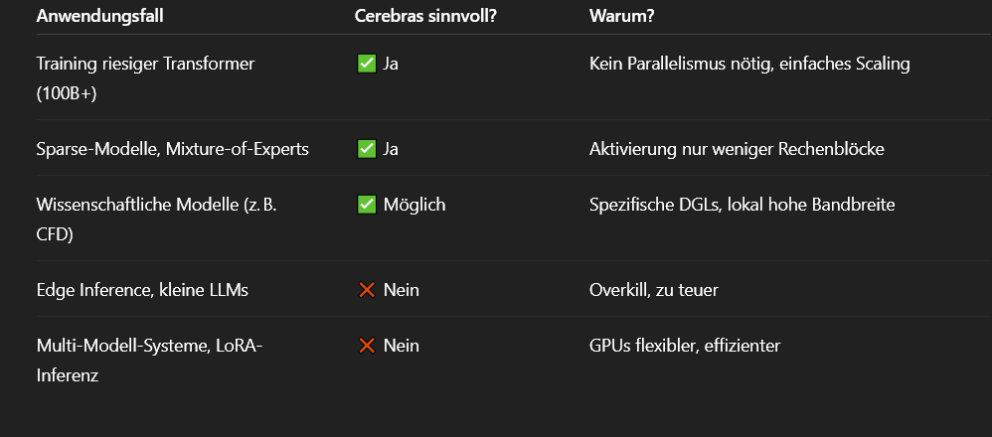Click the word Nein in Edge Inference row
The height and width of the screenshot is (437, 992).
click(402, 290)
